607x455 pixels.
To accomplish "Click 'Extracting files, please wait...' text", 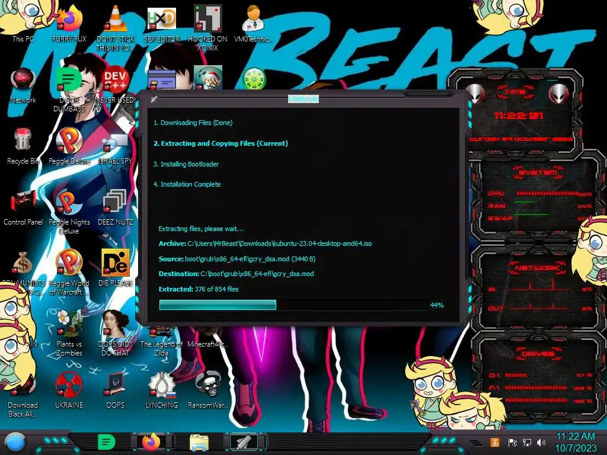I will 201,229.
